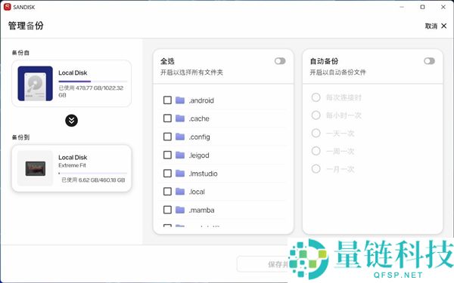
Task: Click the .lmstudio folder name
Action: coord(203,174)
